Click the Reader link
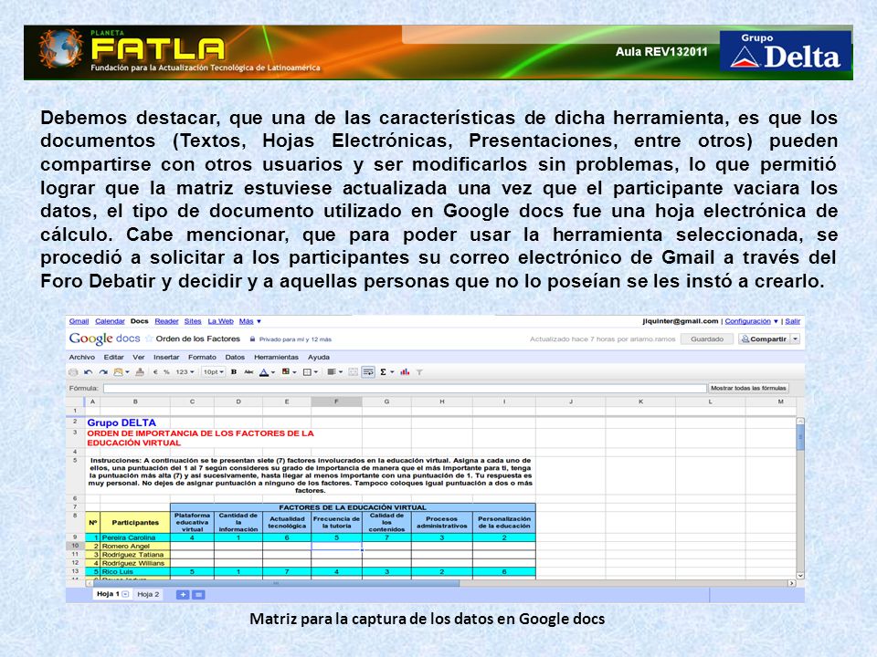Image resolution: width=877 pixels, height=657 pixels. tap(166, 321)
